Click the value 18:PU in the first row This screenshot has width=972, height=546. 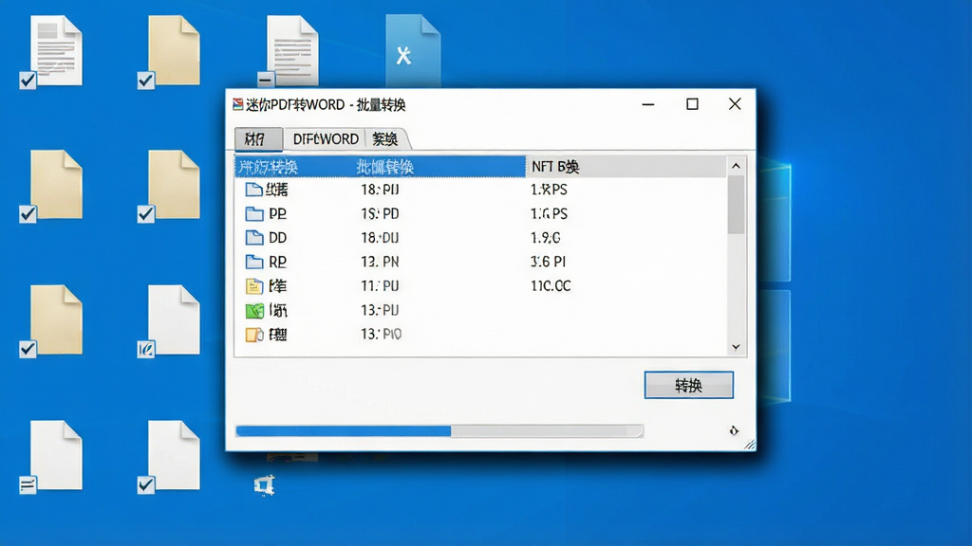point(380,190)
